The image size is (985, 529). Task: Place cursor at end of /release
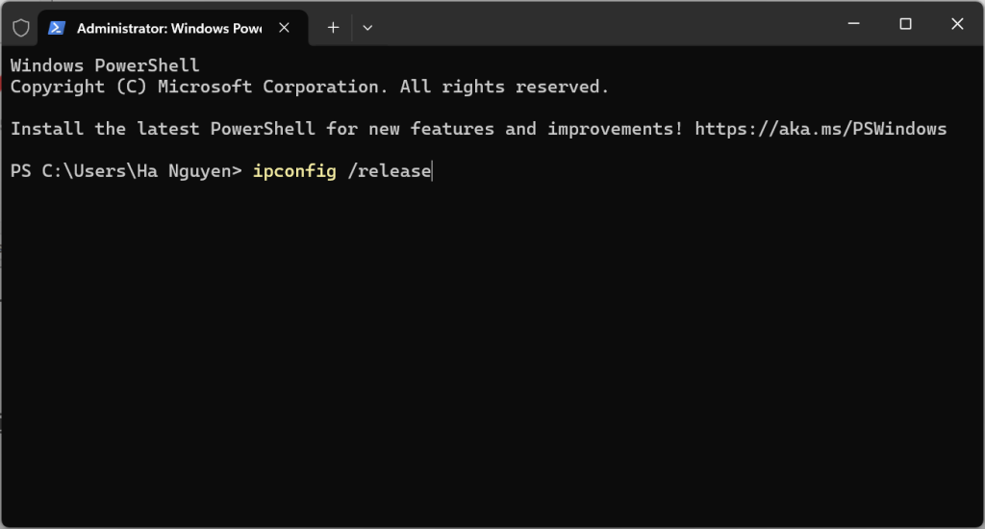point(432,172)
